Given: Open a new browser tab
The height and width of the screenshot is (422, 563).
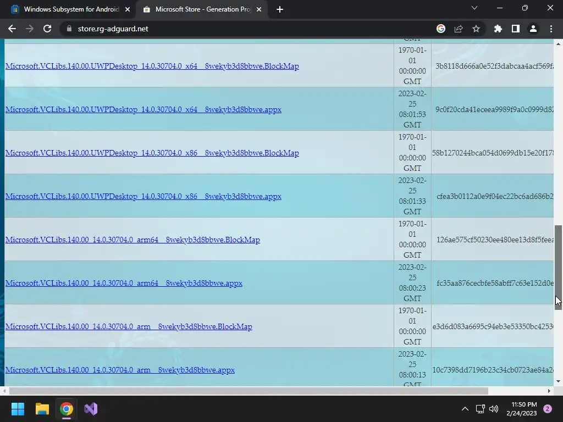Looking at the screenshot, I should (x=280, y=10).
